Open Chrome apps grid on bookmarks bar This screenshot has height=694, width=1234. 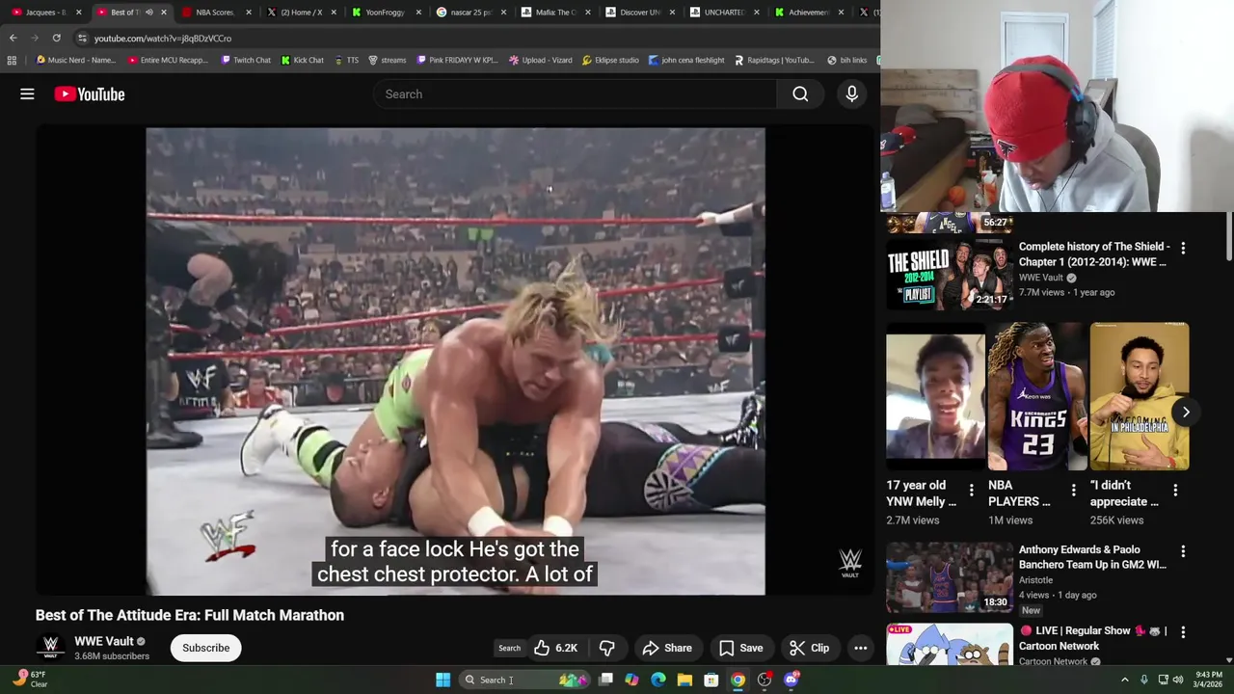point(12,60)
